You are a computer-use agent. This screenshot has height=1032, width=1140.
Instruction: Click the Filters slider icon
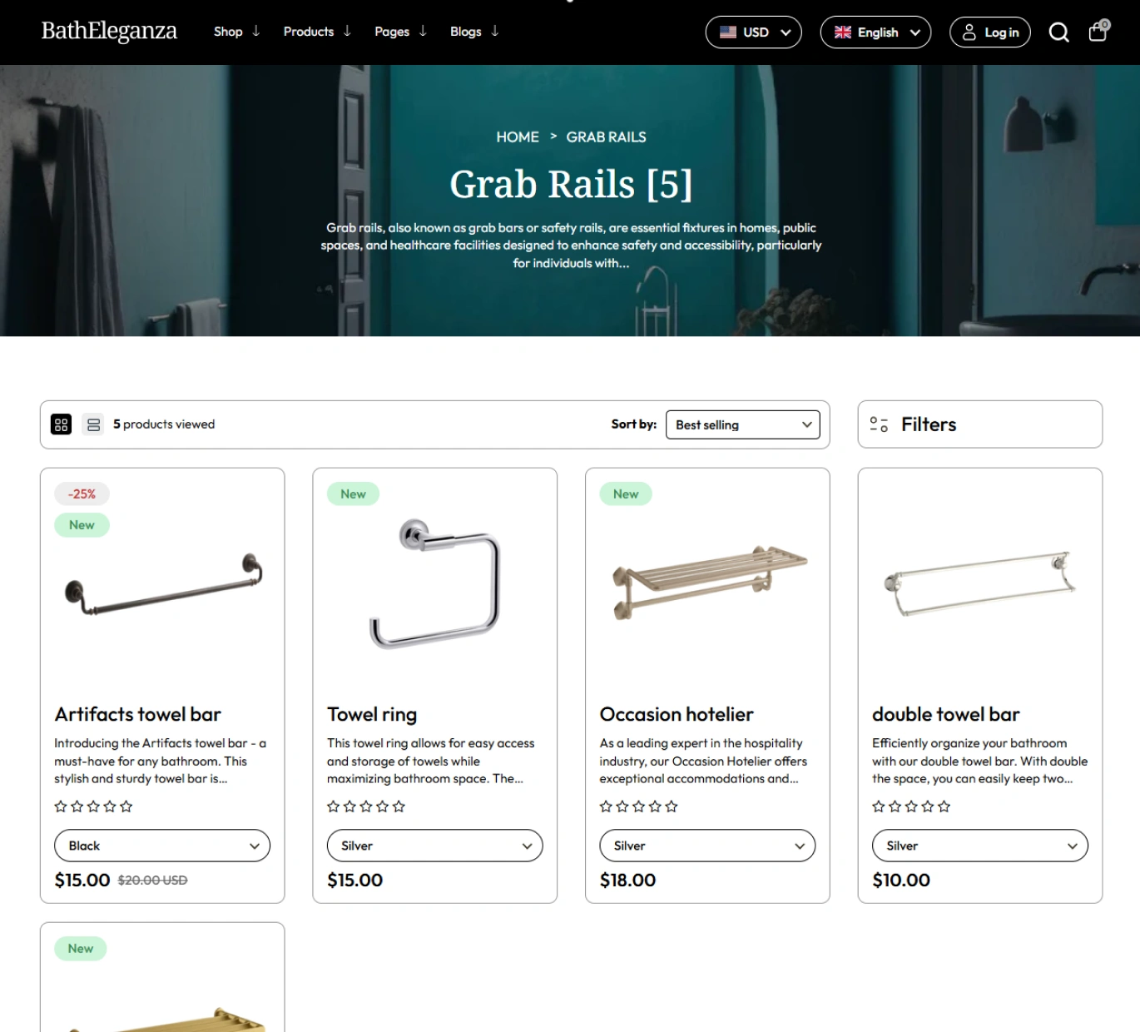[879, 424]
